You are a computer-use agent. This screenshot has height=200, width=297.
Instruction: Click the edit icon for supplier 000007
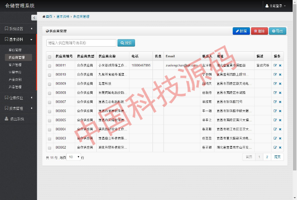click(x=275, y=102)
